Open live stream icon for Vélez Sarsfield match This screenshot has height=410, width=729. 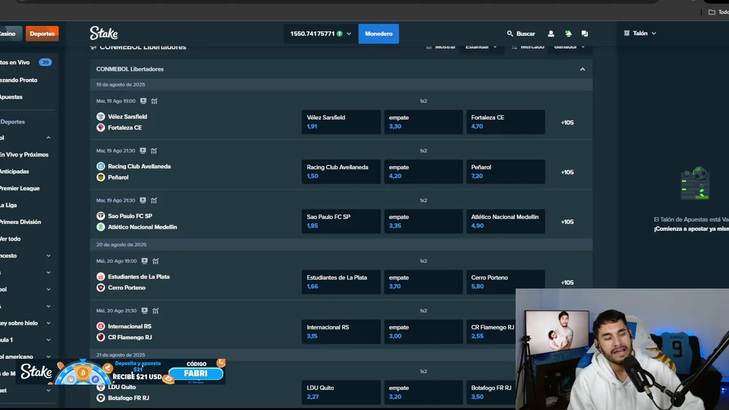(x=144, y=101)
